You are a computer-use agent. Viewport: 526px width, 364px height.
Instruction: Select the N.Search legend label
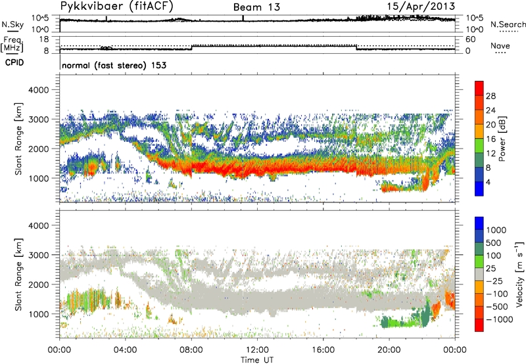[508, 24]
